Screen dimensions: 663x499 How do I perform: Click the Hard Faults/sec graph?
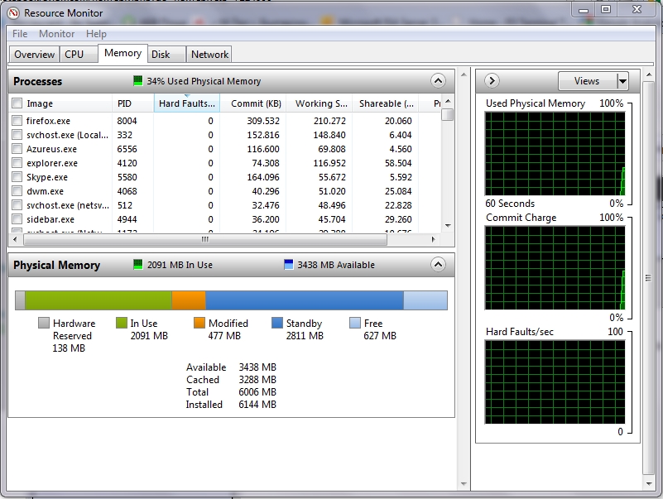[x=555, y=381]
